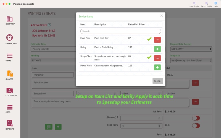
Task: Add Power Wash item with plus button
Action: click(x=157, y=67)
